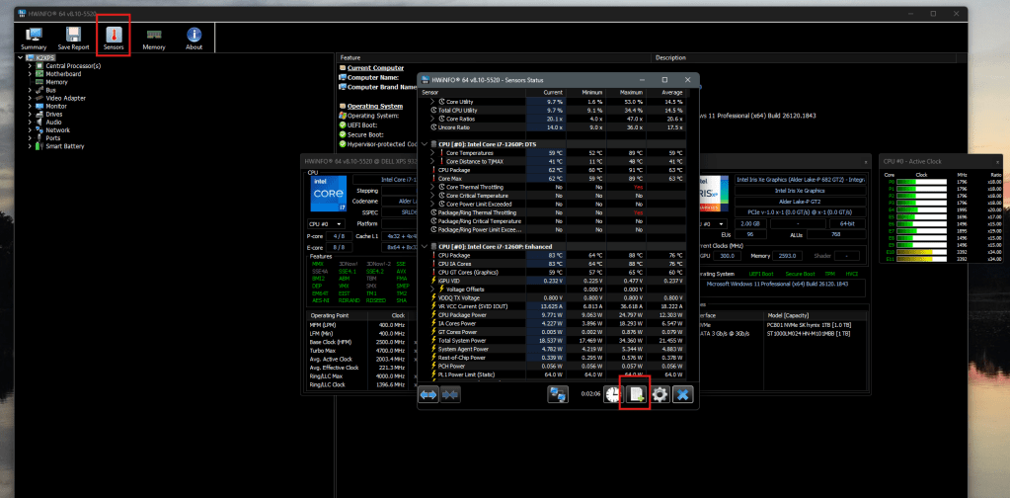Image resolution: width=1010 pixels, height=498 pixels.
Task: Reset min/max values with the clock icon
Action: coord(614,393)
